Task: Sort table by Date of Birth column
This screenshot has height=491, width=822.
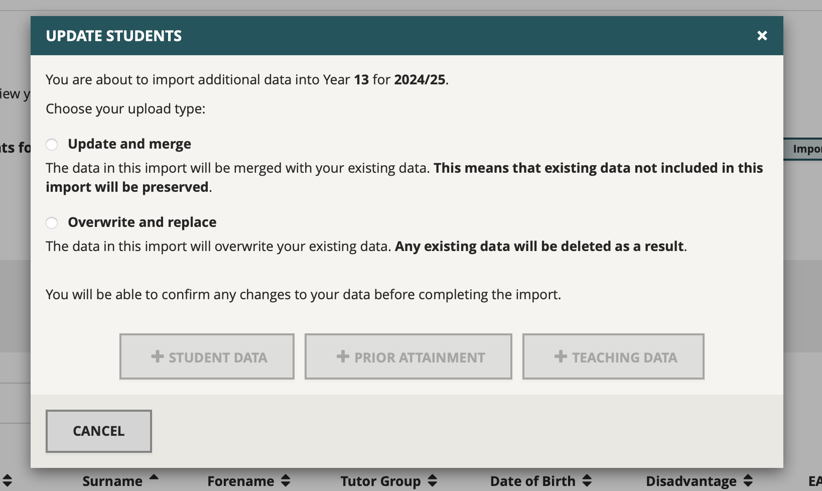Action: point(541,481)
